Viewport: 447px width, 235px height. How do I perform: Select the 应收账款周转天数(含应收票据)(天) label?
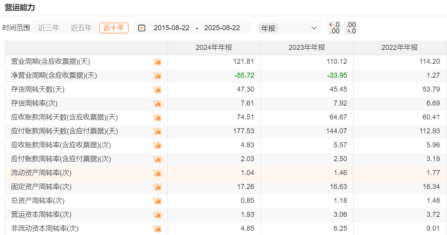click(64, 117)
